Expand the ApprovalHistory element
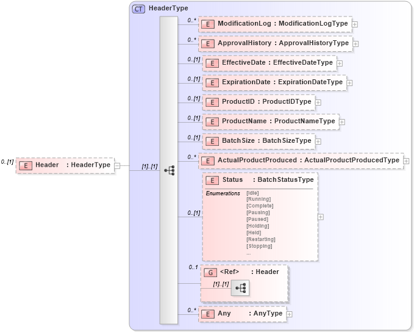Screen dimensions: 414x332 355,44
